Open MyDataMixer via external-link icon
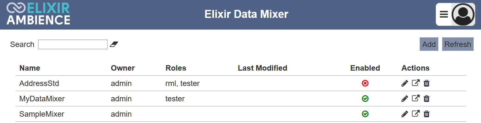Viewport: 481px width, 123px height. pos(416,98)
